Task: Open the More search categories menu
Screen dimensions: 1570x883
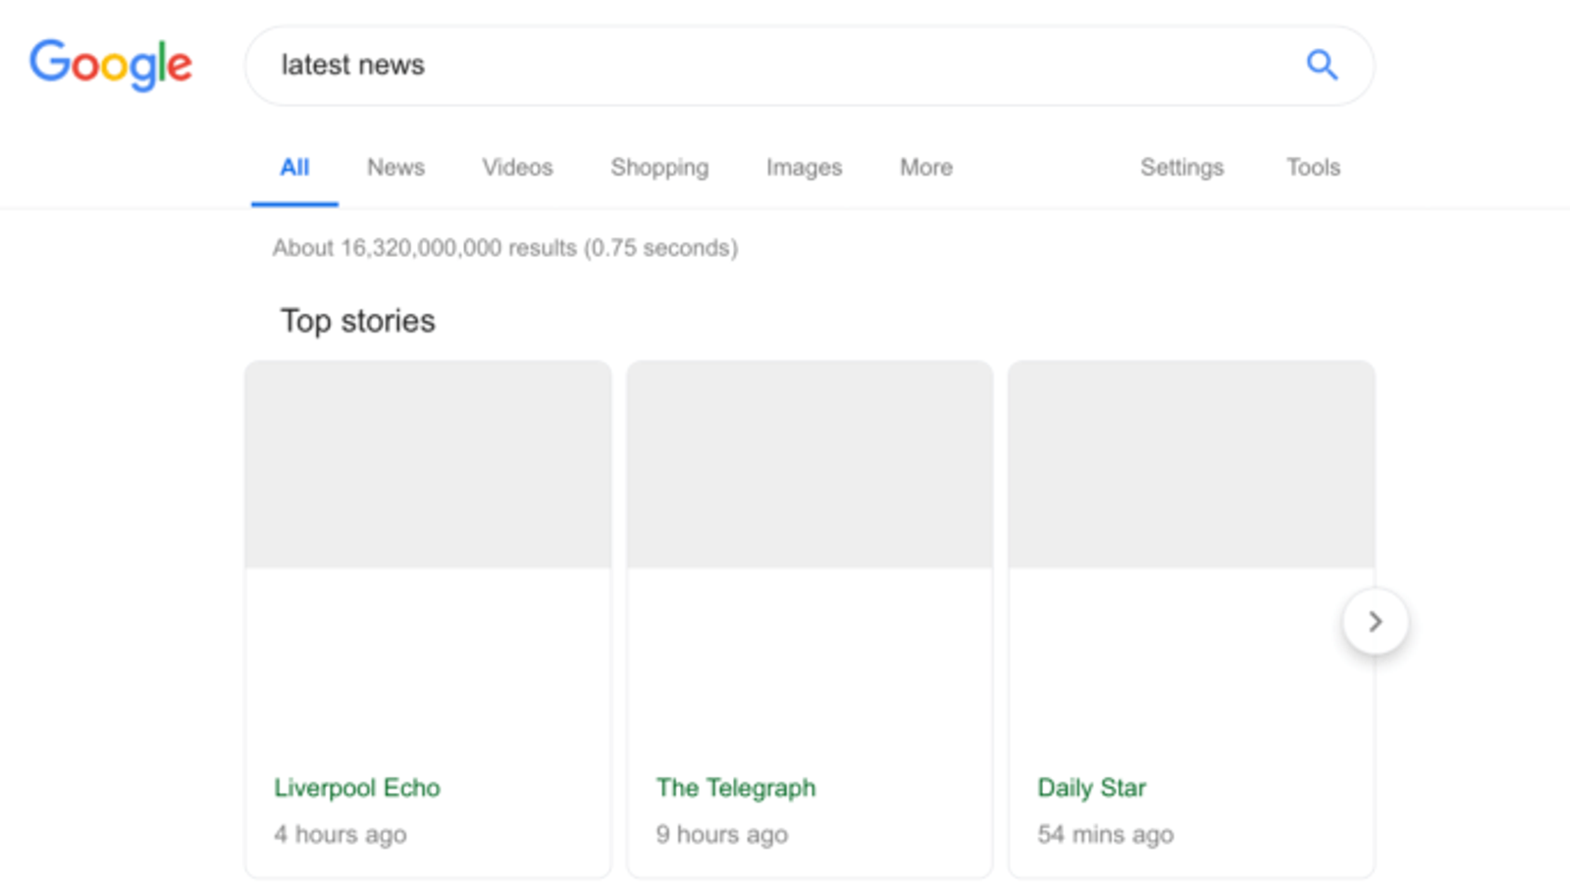Action: click(x=924, y=167)
